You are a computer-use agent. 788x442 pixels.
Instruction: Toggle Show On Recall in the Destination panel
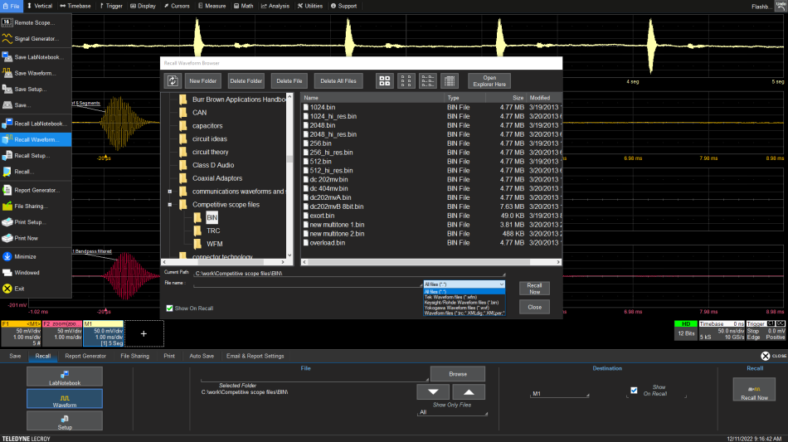[x=635, y=390]
